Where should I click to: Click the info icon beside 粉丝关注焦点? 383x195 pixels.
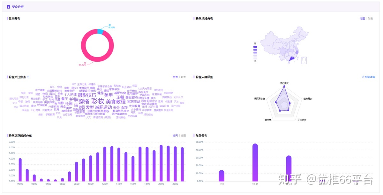pos(28,77)
